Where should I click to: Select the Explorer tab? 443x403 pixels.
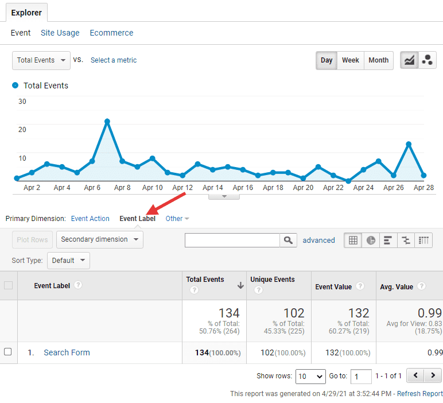click(26, 13)
